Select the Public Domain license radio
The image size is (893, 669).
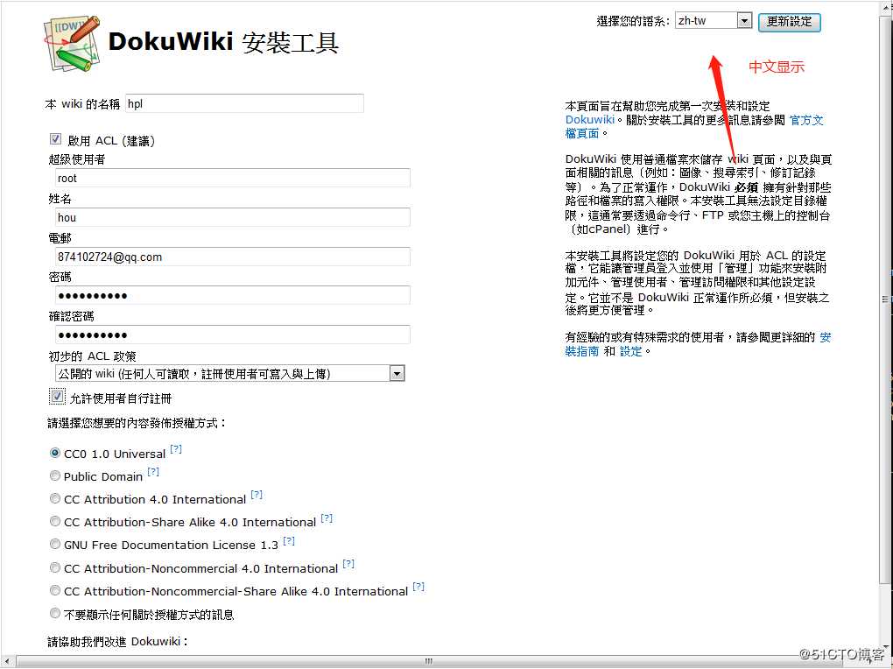point(54,475)
